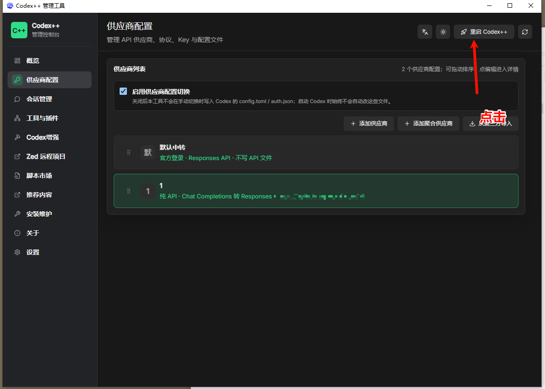This screenshot has height=389, width=545.
Task: Click the 添加供应商 button
Action: point(368,124)
